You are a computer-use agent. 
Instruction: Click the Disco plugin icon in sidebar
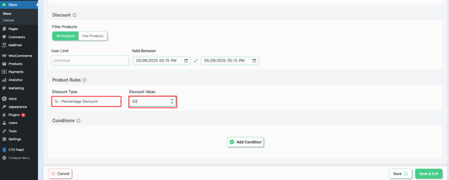pos(4,5)
